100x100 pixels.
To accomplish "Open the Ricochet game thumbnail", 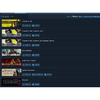I will point(11,82).
